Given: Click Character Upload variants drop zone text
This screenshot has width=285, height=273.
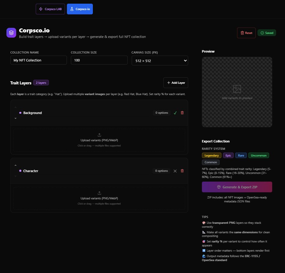Looking at the screenshot, I should (99, 198).
